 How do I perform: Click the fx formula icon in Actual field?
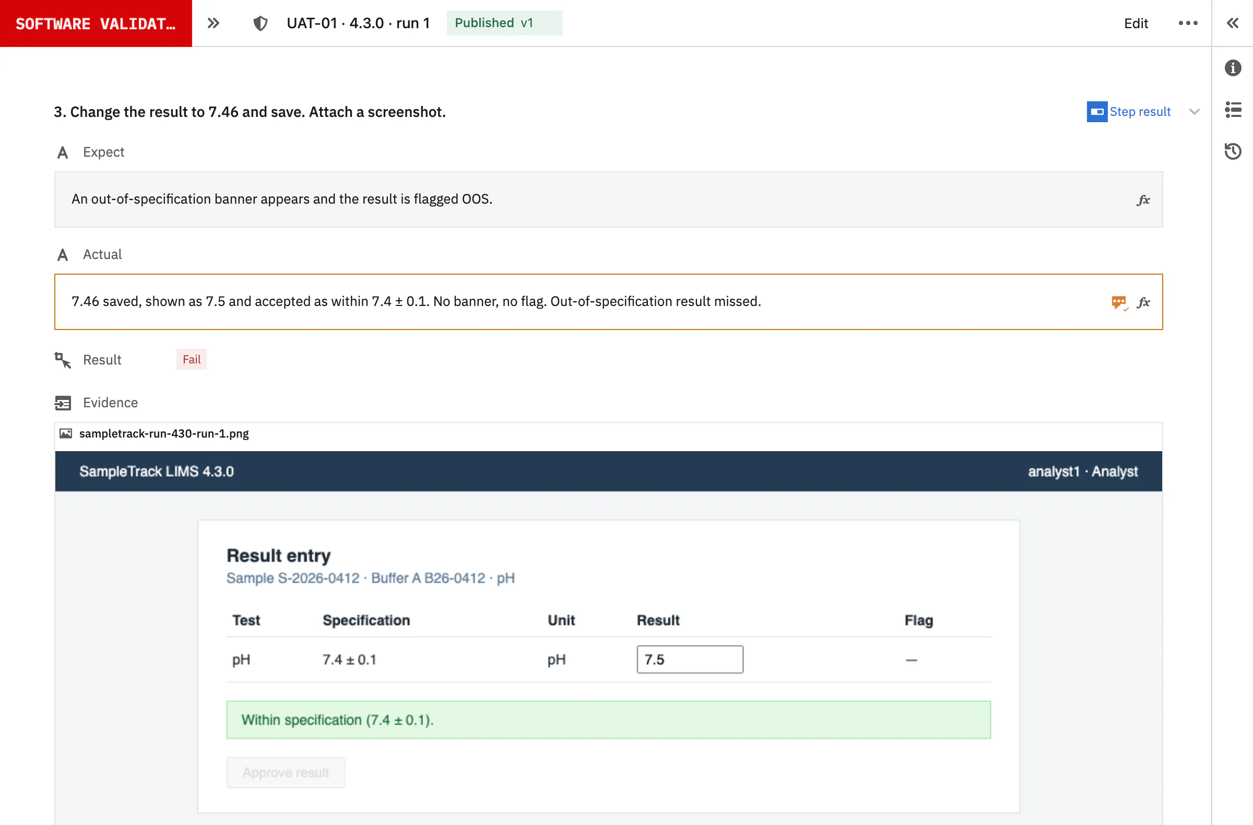[x=1143, y=302]
